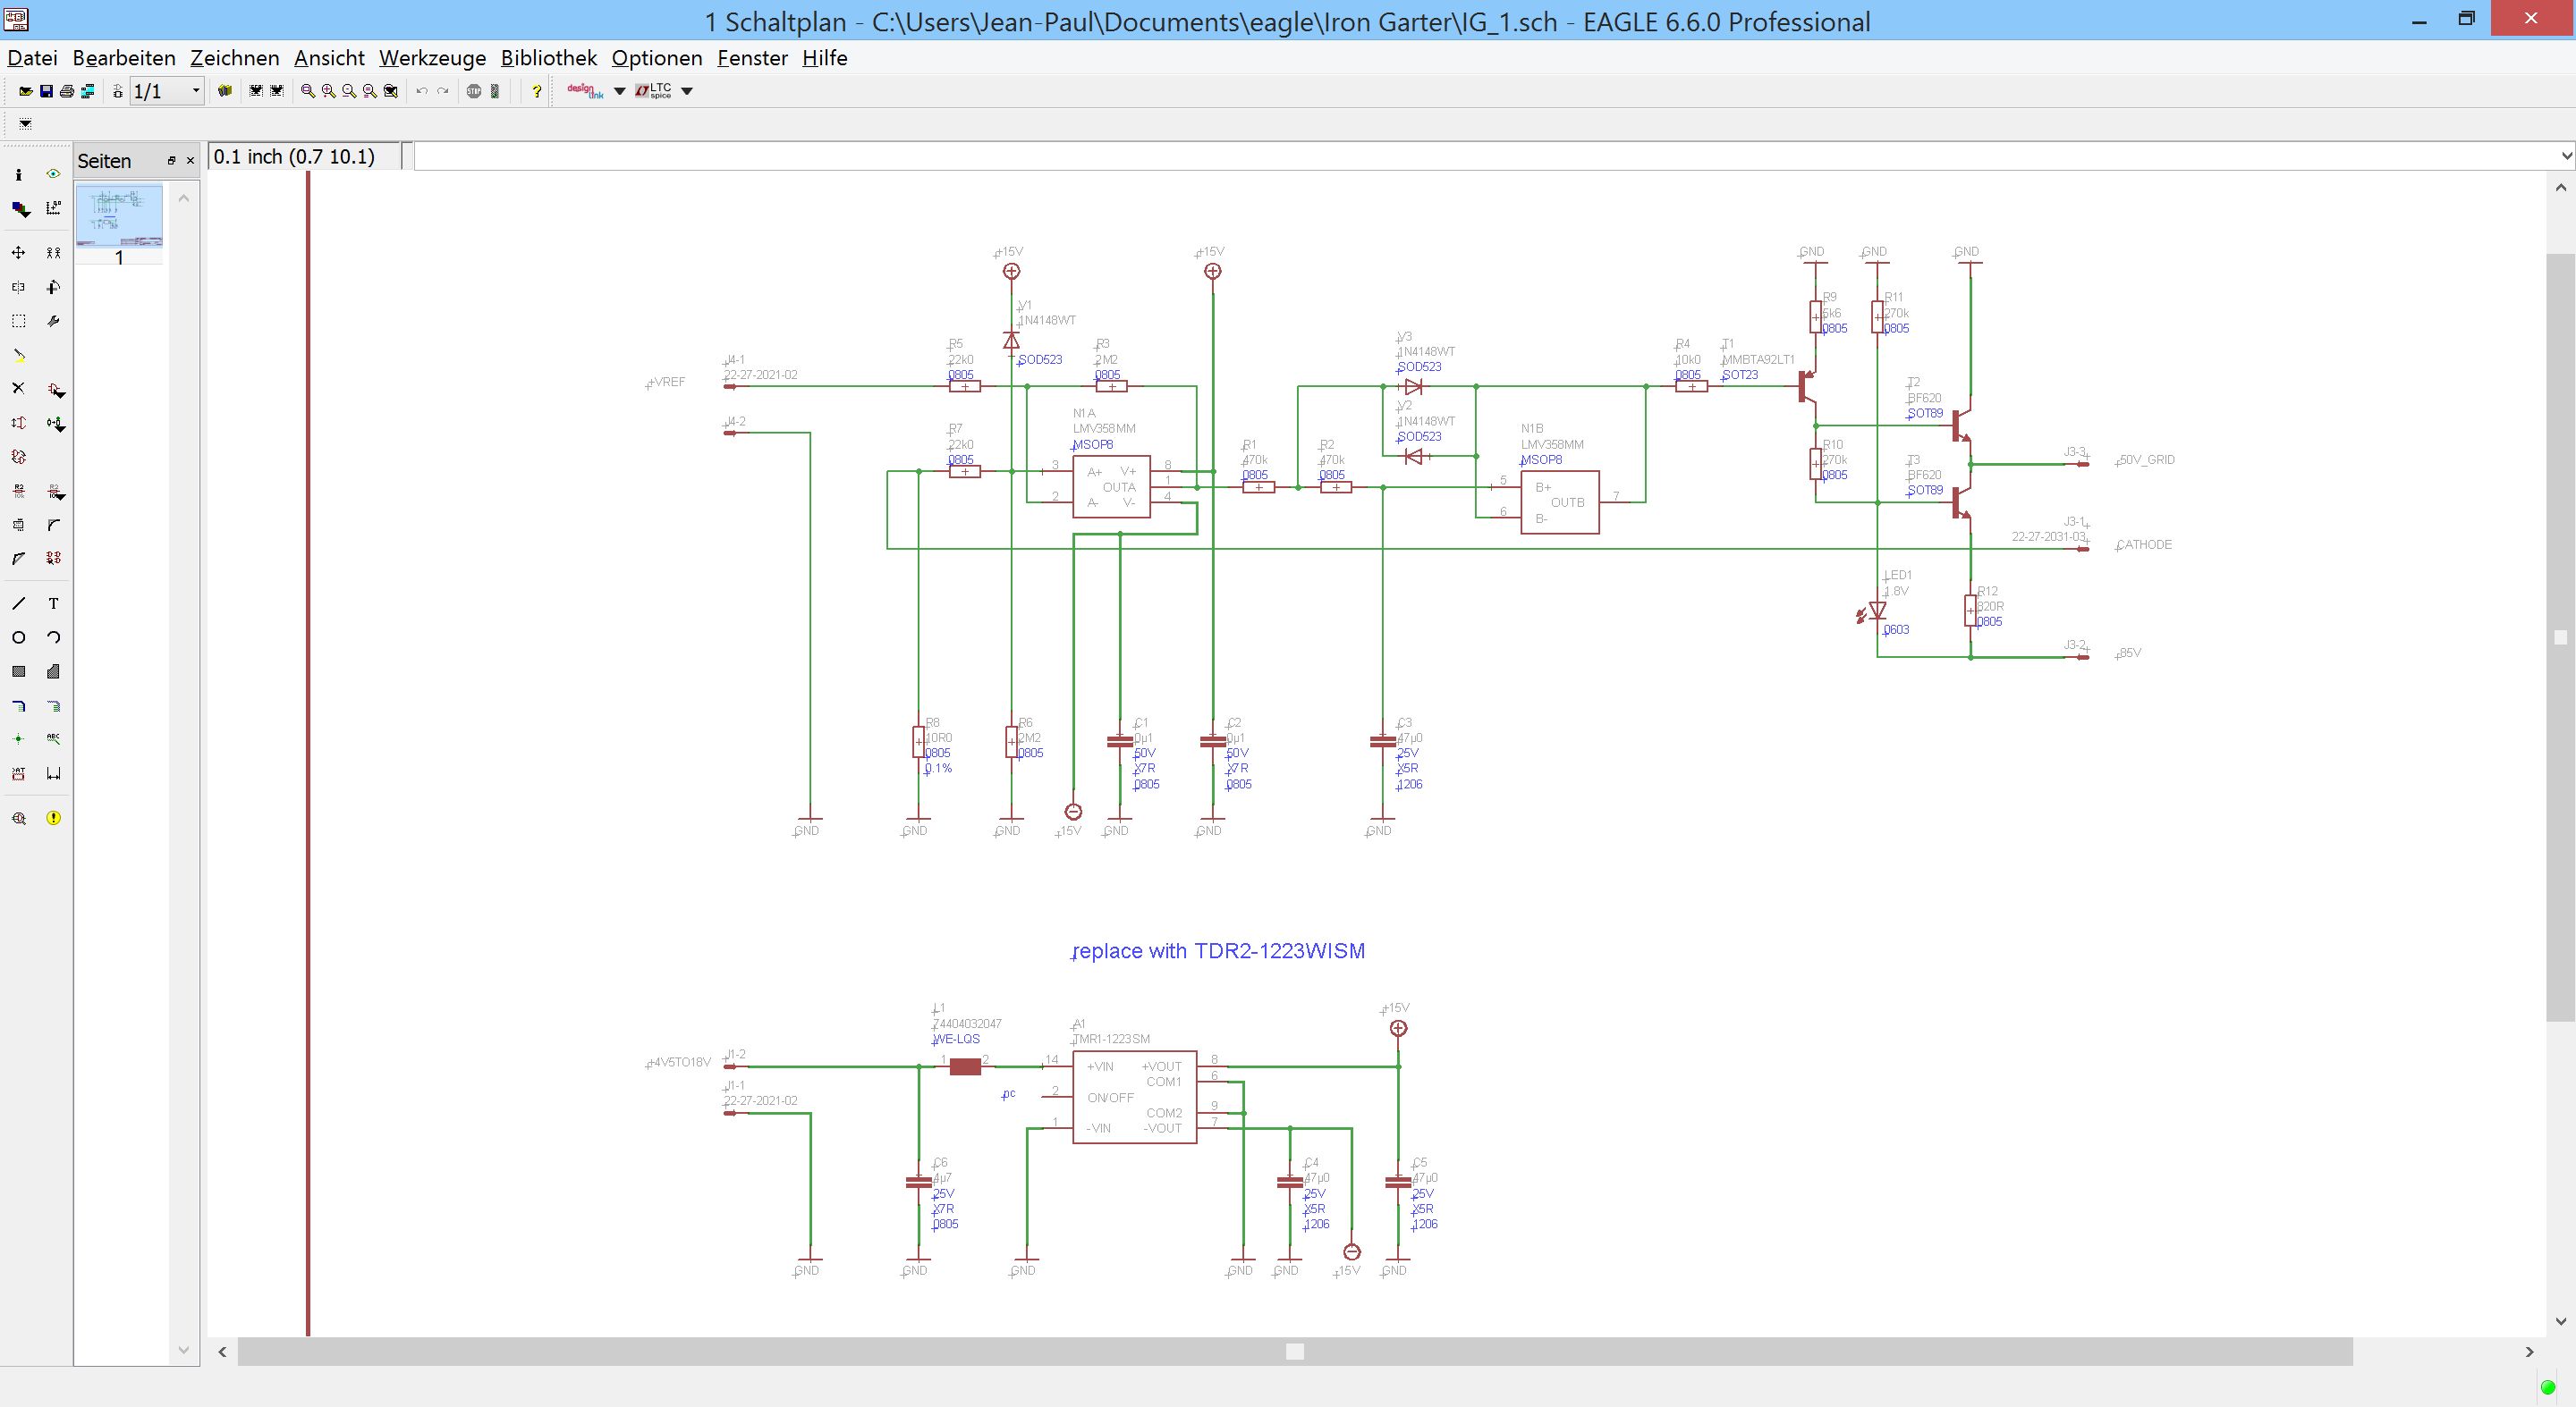2576x1407 pixels.
Task: Zoom out with the minus magnifier icon
Action: (349, 91)
